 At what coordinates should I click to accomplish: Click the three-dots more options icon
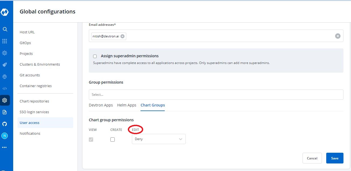tap(5, 147)
